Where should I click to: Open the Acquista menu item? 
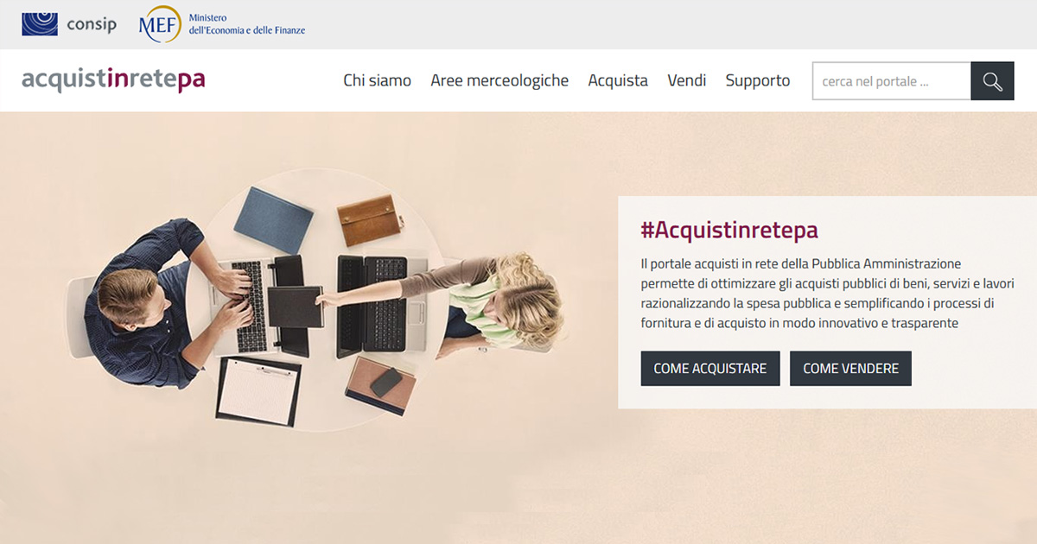click(x=618, y=80)
